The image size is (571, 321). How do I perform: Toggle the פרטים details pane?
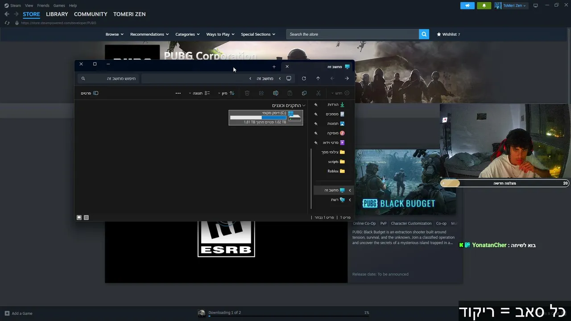point(89,93)
